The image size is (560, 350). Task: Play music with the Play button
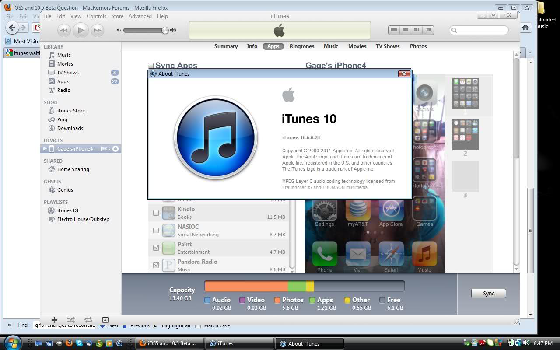point(80,30)
